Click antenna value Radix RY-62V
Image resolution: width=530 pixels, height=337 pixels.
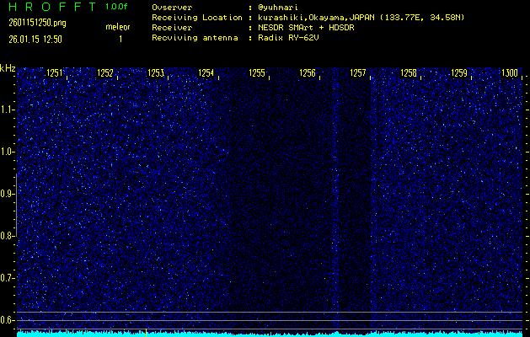(288, 38)
